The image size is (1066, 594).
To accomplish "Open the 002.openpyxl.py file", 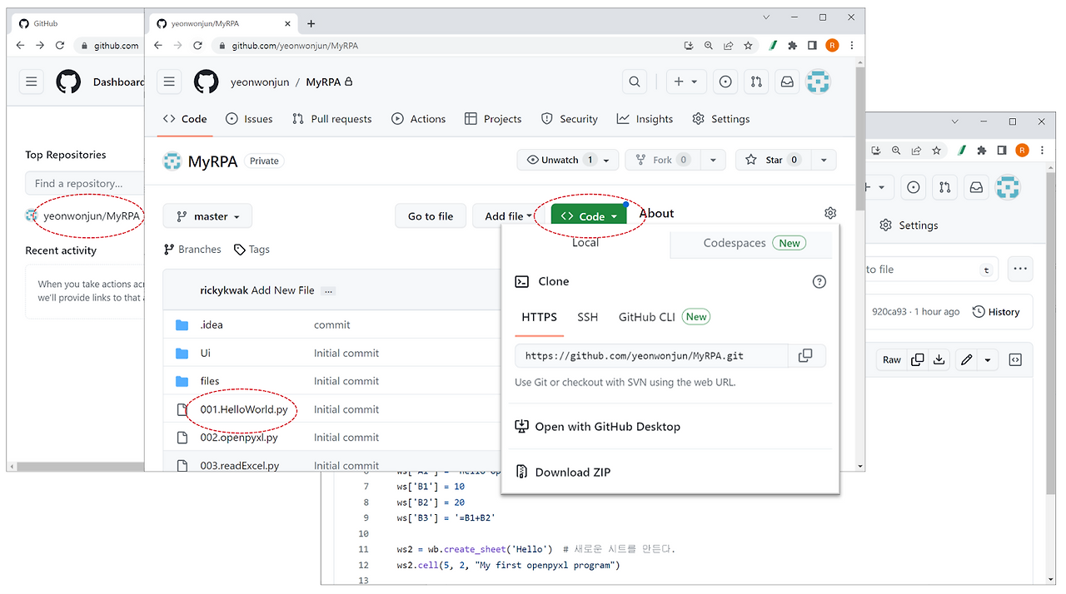I will [239, 438].
